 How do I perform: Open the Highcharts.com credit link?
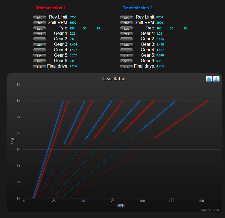pyautogui.click(x=210, y=210)
